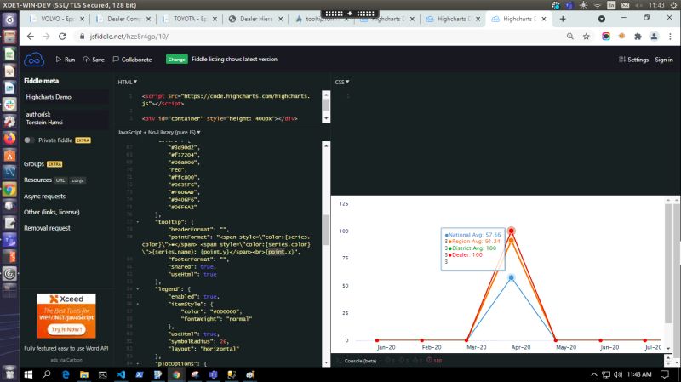This screenshot has height=382, width=681.
Task: Open the colorful ring Chrome extension
Action: (x=606, y=37)
